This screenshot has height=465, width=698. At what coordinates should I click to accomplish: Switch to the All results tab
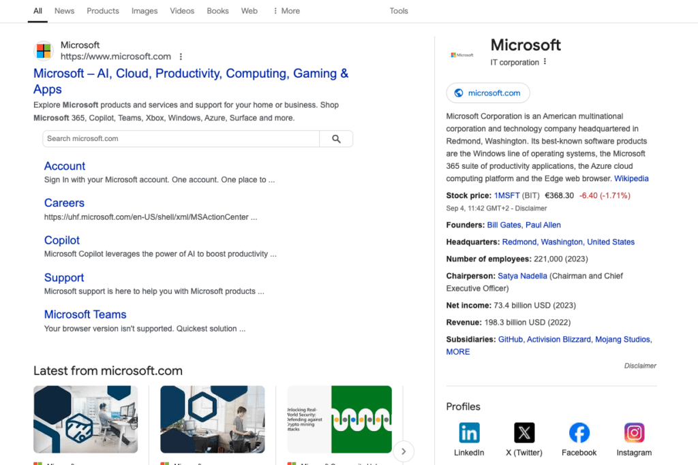(x=38, y=11)
